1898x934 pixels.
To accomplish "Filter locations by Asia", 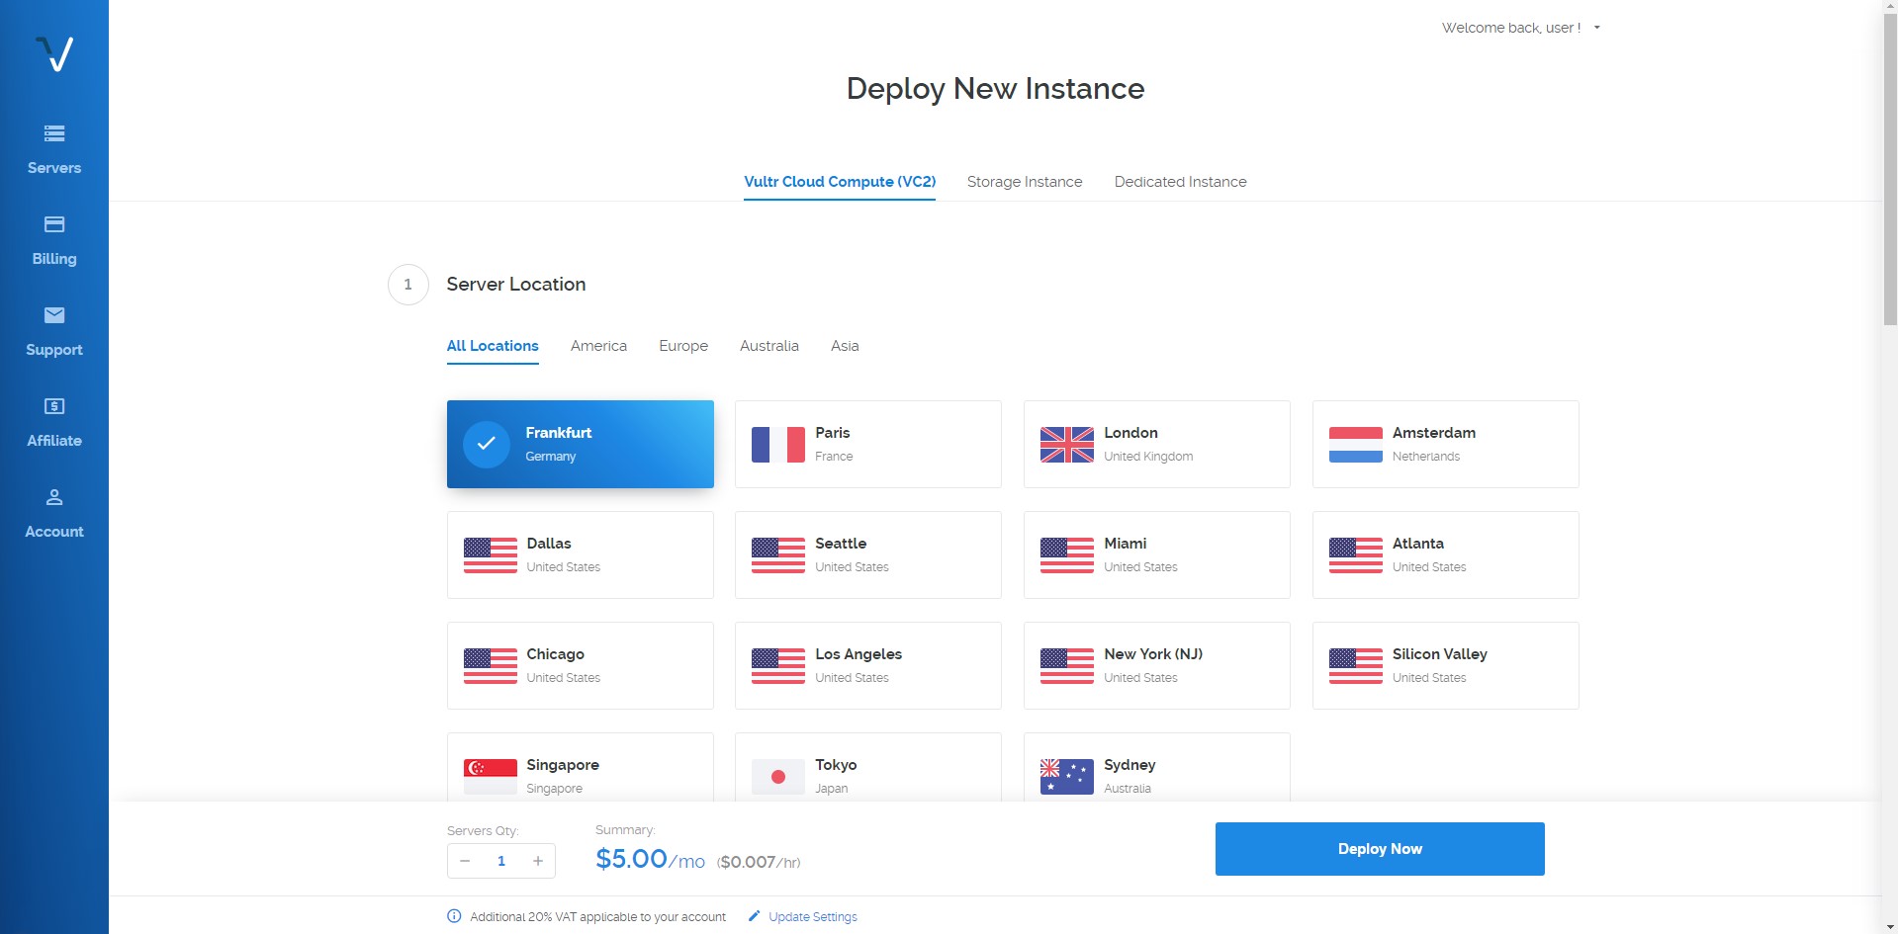I will click(845, 346).
